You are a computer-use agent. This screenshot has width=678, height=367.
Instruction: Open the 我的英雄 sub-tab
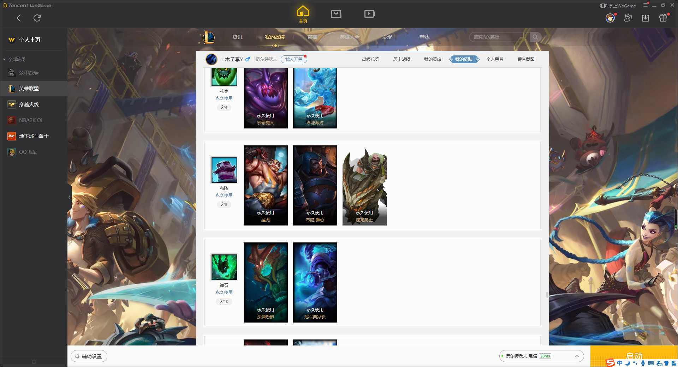tap(433, 59)
